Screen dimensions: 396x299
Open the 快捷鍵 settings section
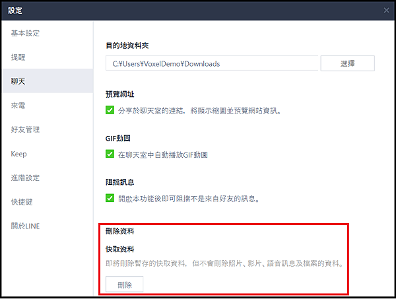coord(48,202)
